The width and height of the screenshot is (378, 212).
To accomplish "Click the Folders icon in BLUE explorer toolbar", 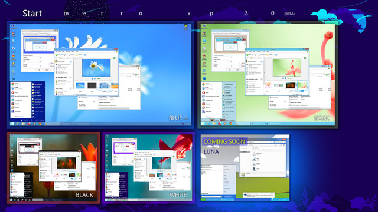I will [76, 55].
